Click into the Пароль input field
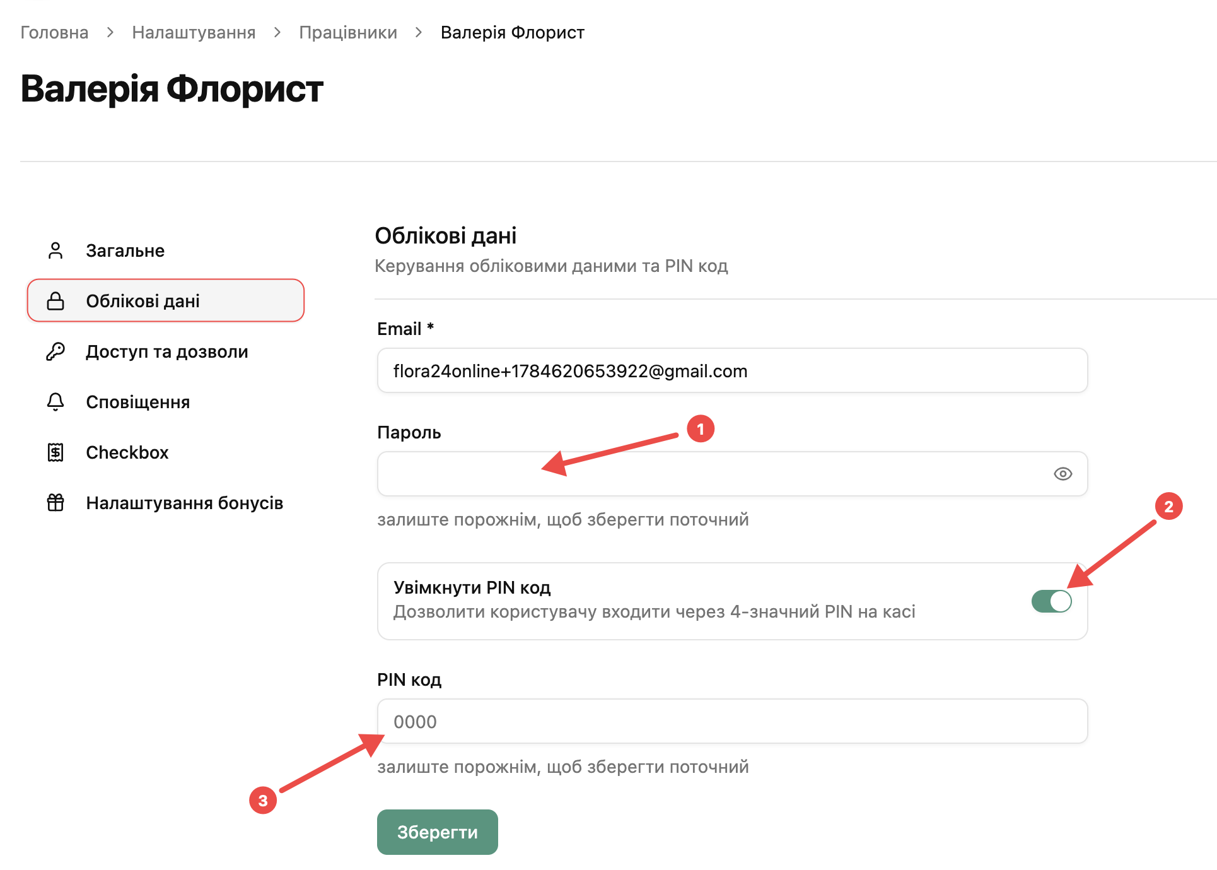The height and width of the screenshot is (870, 1217). 732,474
